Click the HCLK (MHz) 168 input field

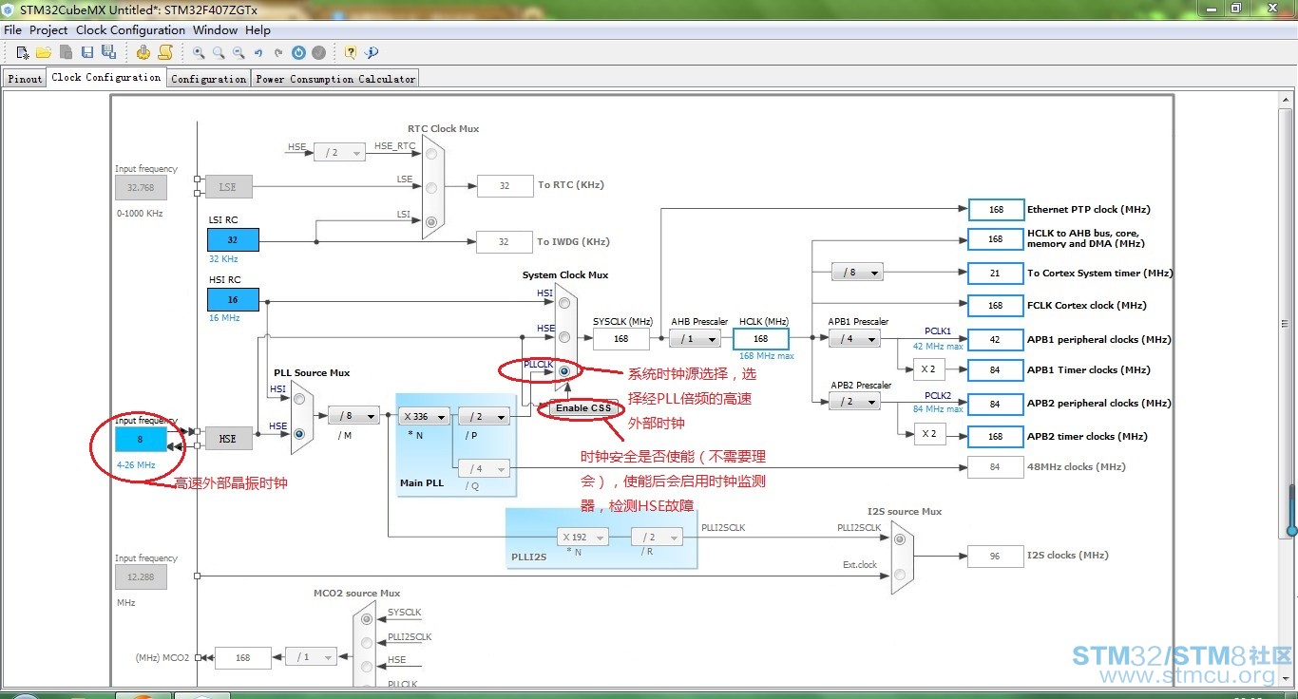(760, 339)
